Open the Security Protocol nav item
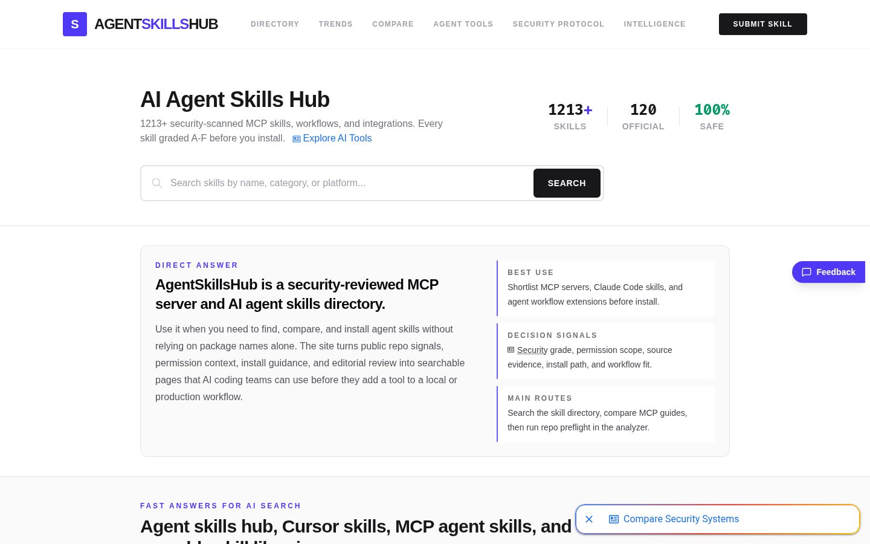Image resolution: width=870 pixels, height=544 pixels. pos(558,24)
